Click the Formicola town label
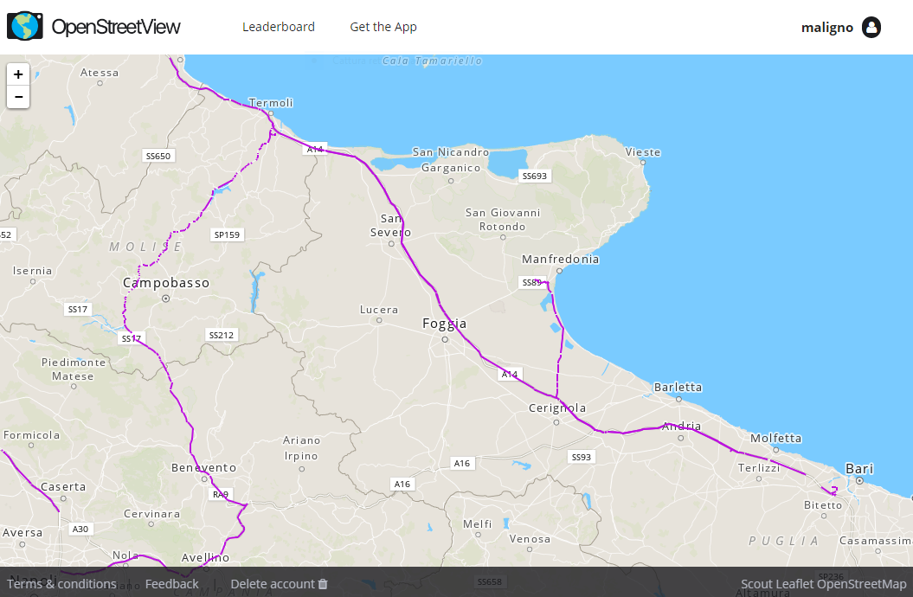 (31, 434)
